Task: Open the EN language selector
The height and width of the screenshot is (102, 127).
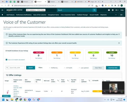Action: [117, 10]
